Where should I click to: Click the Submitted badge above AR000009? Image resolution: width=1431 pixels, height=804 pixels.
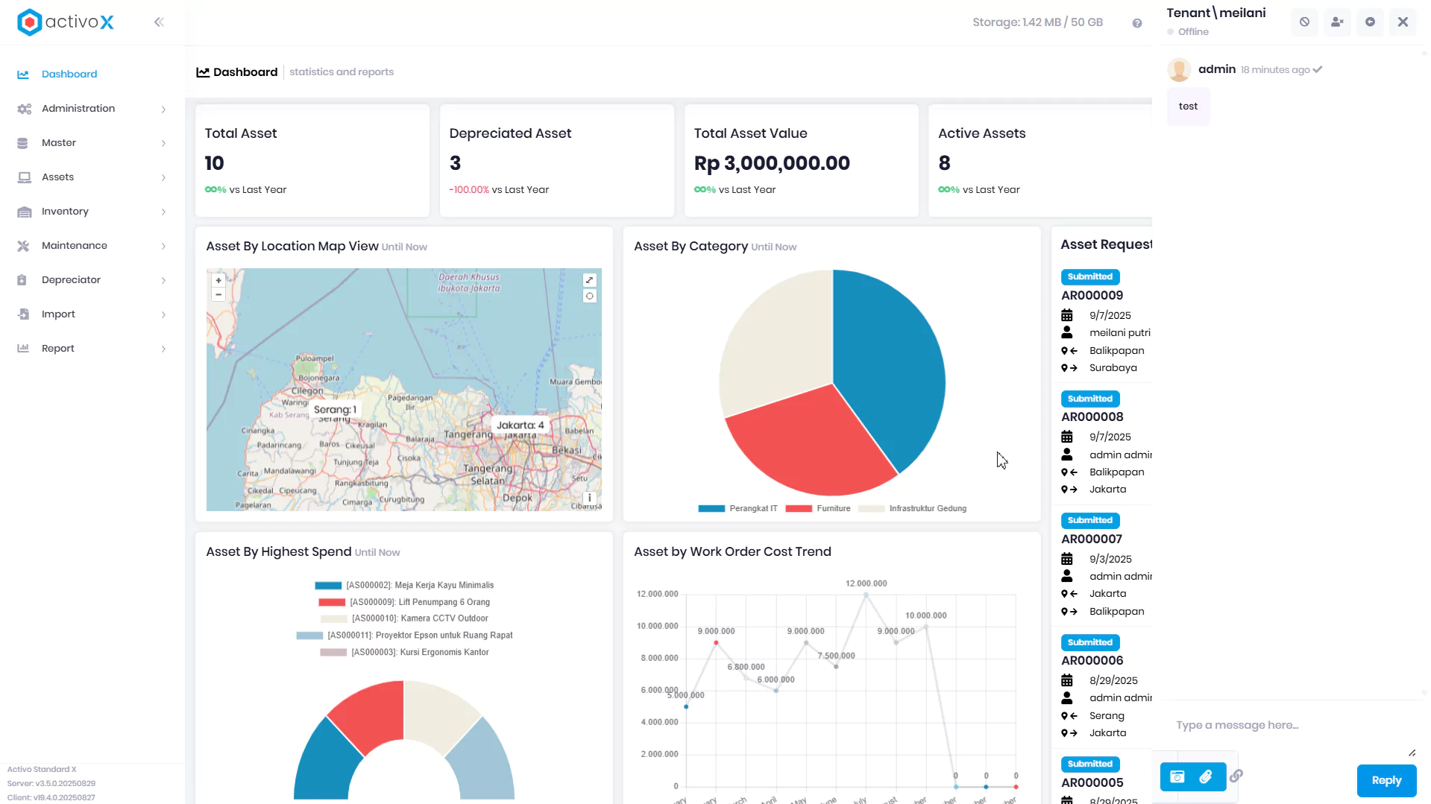coord(1089,276)
